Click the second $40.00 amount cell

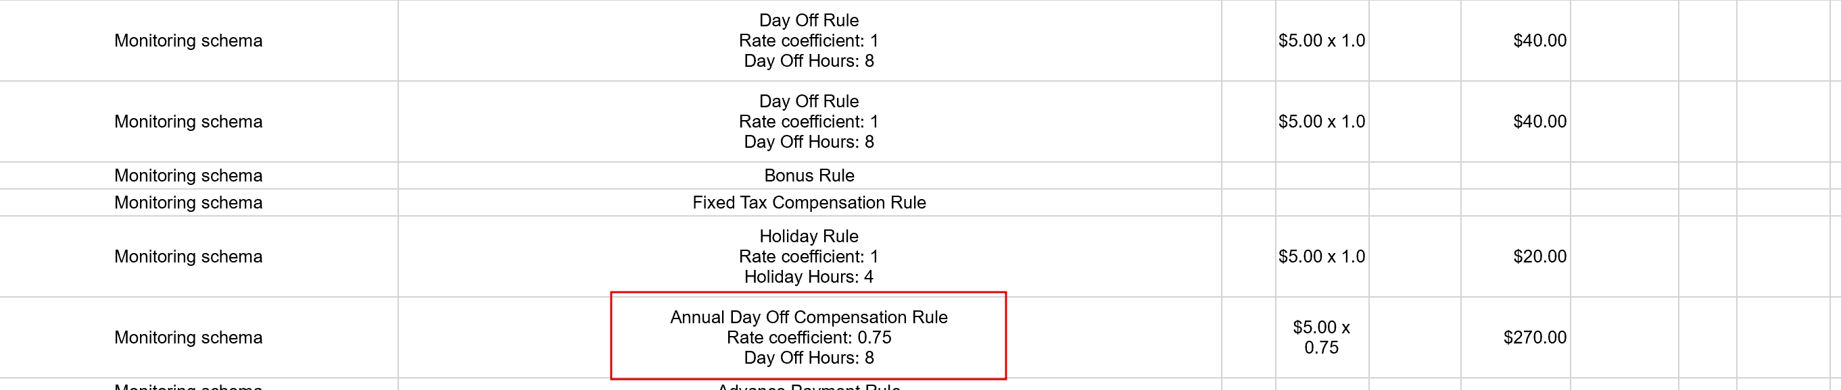pos(1539,121)
